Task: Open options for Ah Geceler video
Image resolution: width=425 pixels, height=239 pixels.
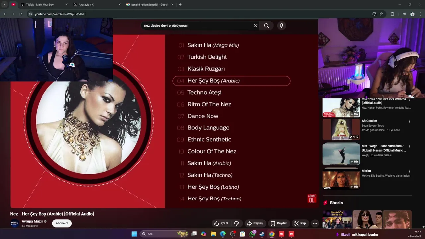Action: (x=410, y=122)
